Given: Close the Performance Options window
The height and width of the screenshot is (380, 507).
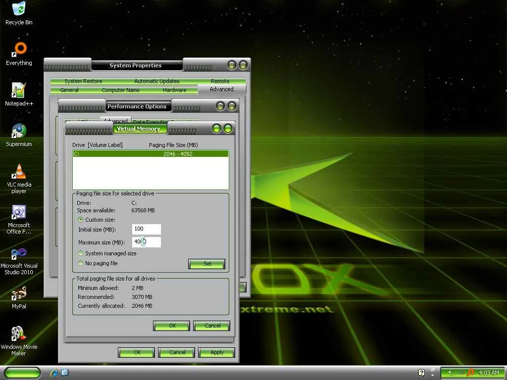Looking at the screenshot, I should coord(232,106).
